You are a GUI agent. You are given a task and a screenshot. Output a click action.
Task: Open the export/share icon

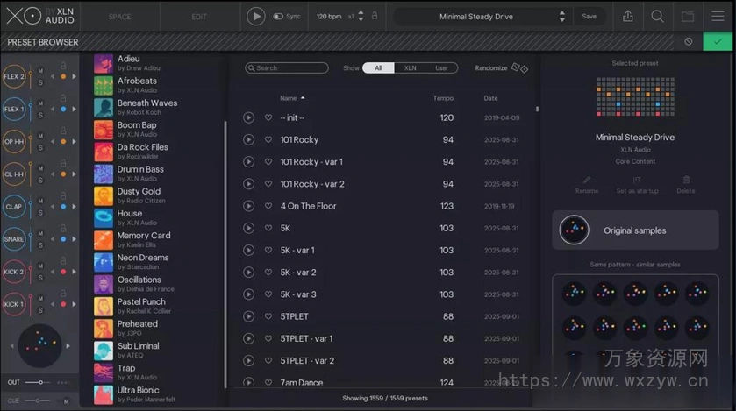point(627,17)
